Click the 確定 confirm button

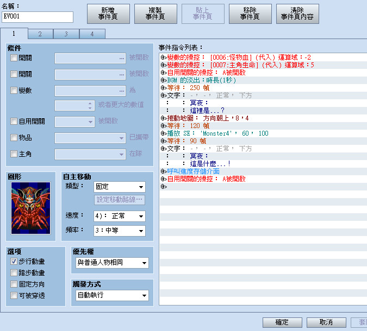pyautogui.click(x=282, y=322)
